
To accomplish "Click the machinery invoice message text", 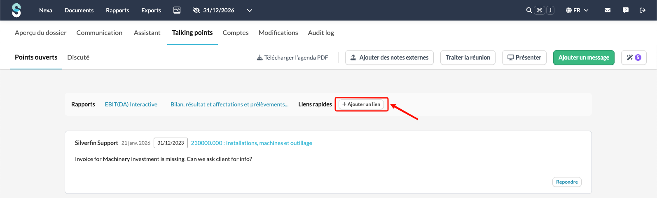I will click(164, 159).
